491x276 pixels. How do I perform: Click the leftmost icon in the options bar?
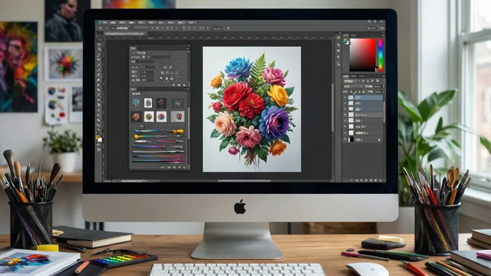point(100,28)
